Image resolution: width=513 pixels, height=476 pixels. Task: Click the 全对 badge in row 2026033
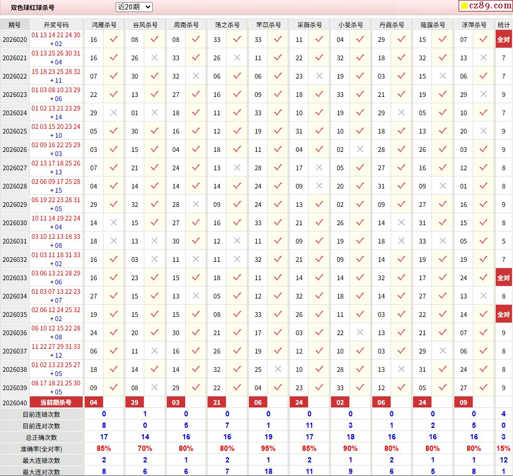pos(504,278)
